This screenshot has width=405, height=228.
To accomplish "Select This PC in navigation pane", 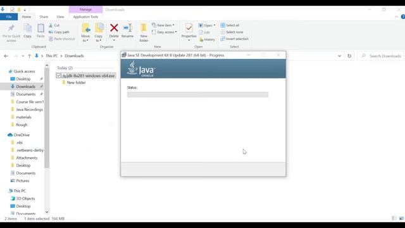I will [20, 191].
